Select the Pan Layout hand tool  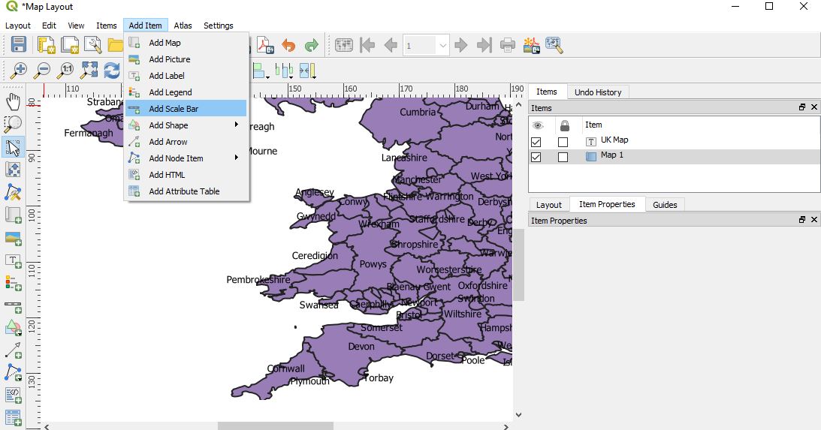click(13, 101)
